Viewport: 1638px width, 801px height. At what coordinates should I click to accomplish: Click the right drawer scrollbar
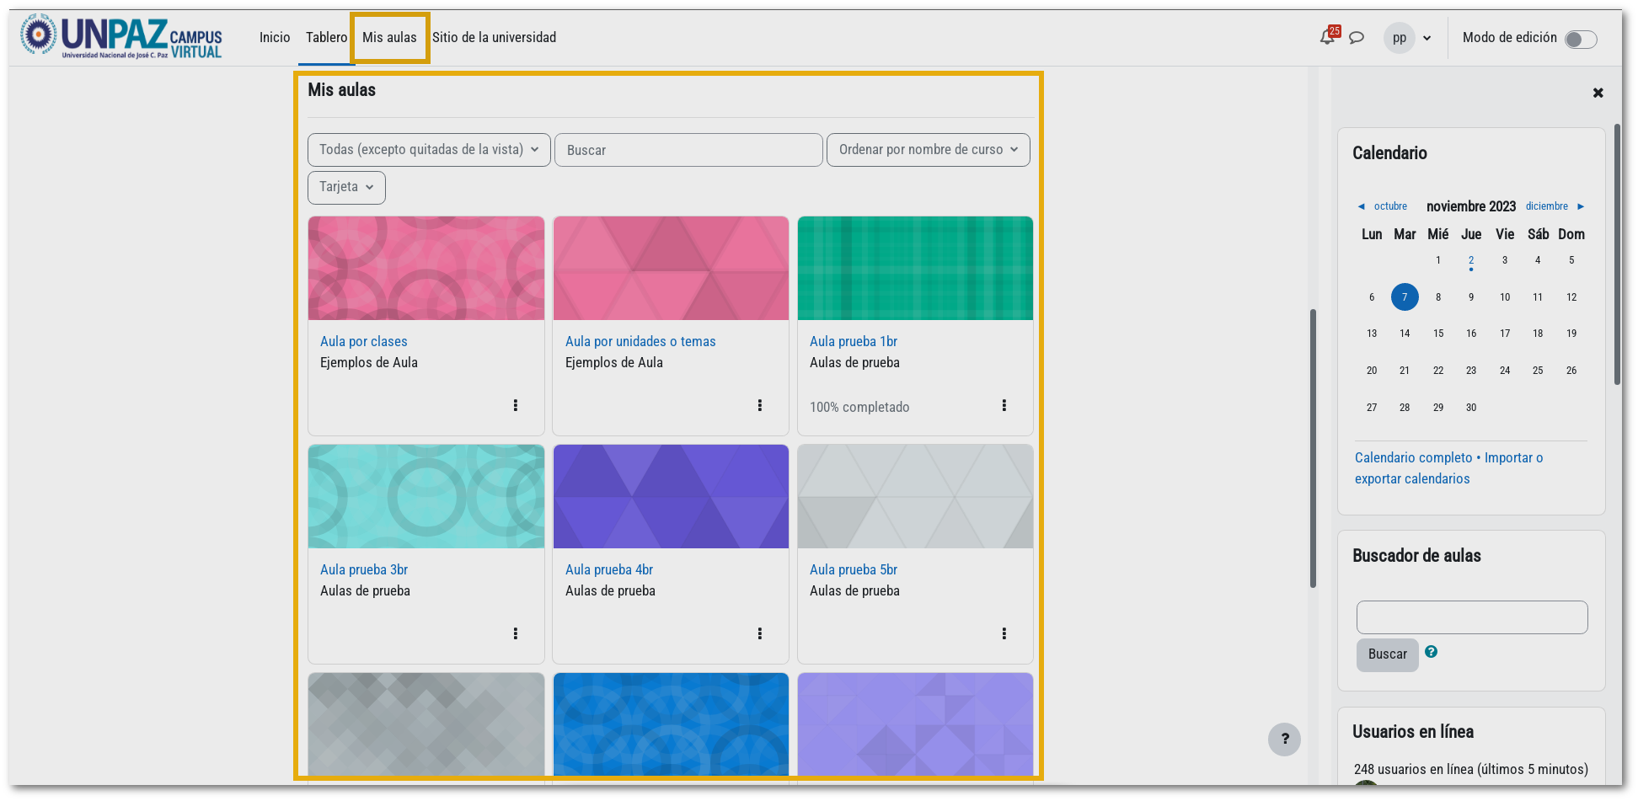[x=1617, y=254]
